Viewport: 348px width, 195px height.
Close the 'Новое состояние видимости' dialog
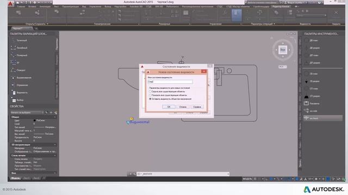(204, 71)
